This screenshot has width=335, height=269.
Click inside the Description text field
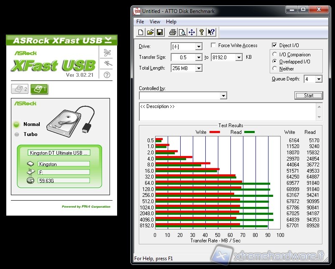tap(228, 112)
